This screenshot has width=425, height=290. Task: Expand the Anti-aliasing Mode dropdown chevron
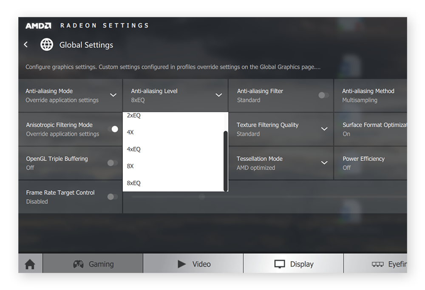[113, 95]
